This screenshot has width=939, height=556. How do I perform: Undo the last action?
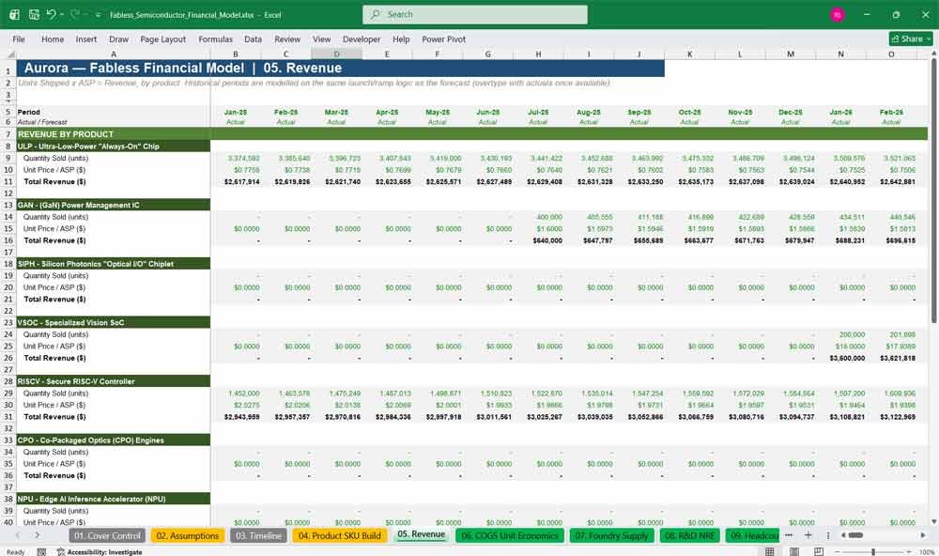coord(52,14)
